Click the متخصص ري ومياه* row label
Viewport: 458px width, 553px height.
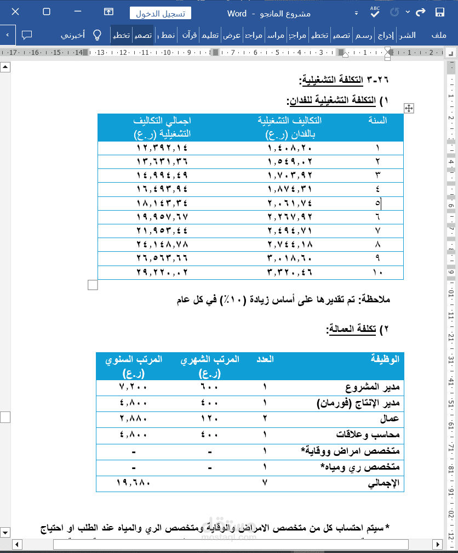click(x=360, y=467)
